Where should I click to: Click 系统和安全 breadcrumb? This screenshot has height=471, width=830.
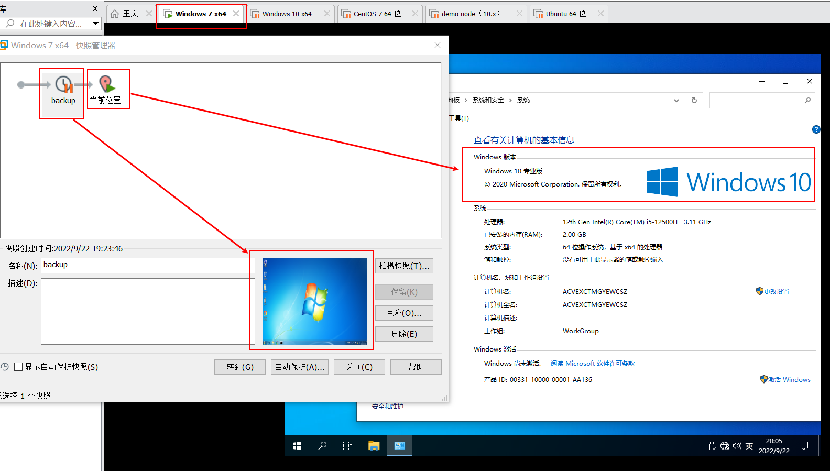click(x=488, y=100)
